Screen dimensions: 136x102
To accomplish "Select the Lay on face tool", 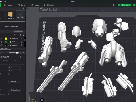I will [80, 9].
